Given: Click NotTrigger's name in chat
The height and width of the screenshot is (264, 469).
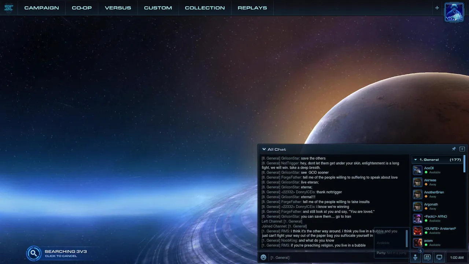Looking at the screenshot, I should pos(290,163).
